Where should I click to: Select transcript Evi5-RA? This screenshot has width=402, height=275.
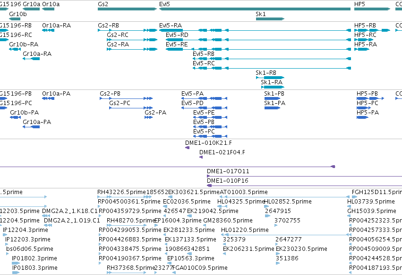(x=255, y=30)
